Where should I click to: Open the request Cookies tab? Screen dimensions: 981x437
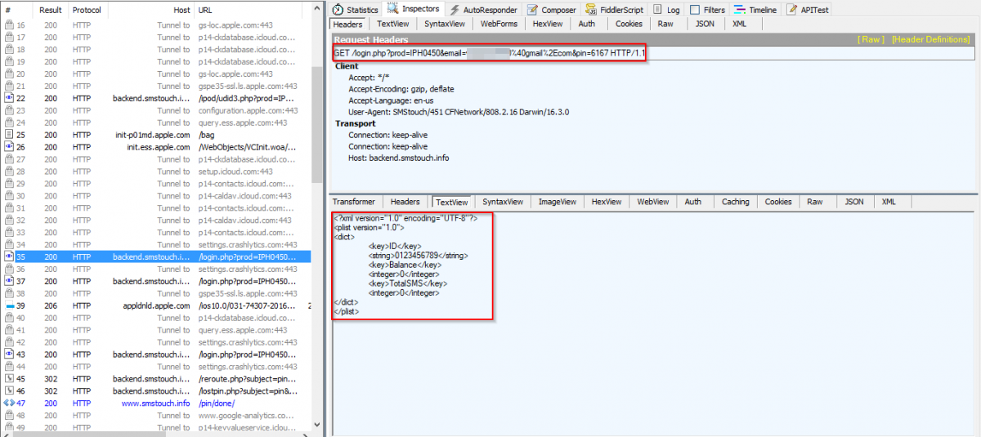click(x=628, y=25)
